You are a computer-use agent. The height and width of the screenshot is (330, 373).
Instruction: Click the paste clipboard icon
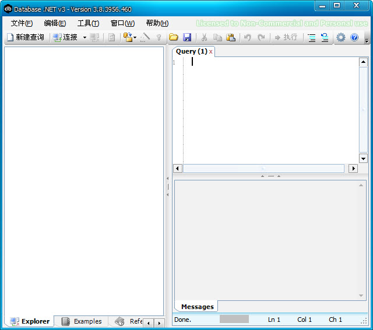point(231,37)
